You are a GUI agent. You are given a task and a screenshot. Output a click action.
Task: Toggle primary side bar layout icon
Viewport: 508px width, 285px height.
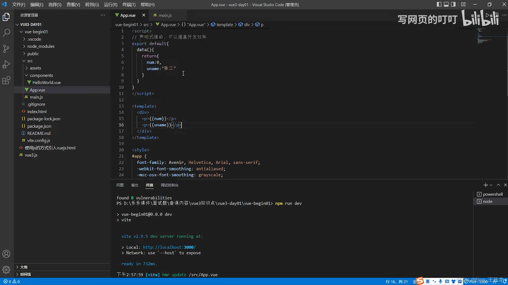point(439,4)
